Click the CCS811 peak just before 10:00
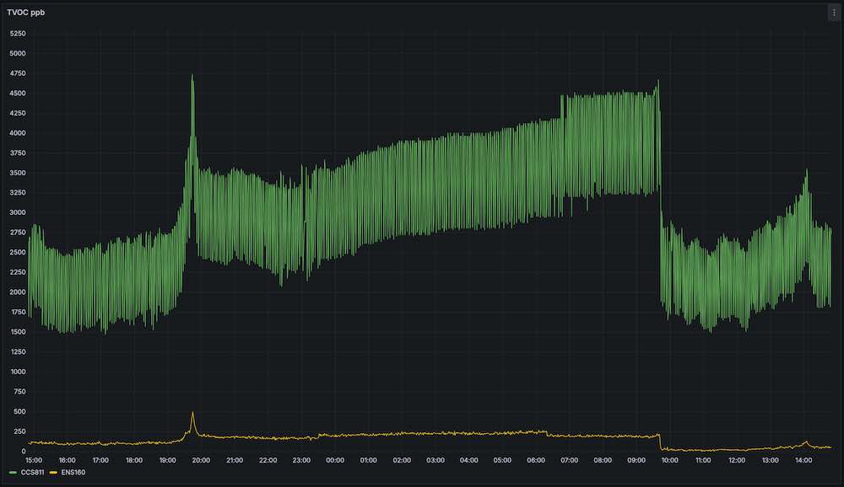The image size is (844, 487). point(657,82)
